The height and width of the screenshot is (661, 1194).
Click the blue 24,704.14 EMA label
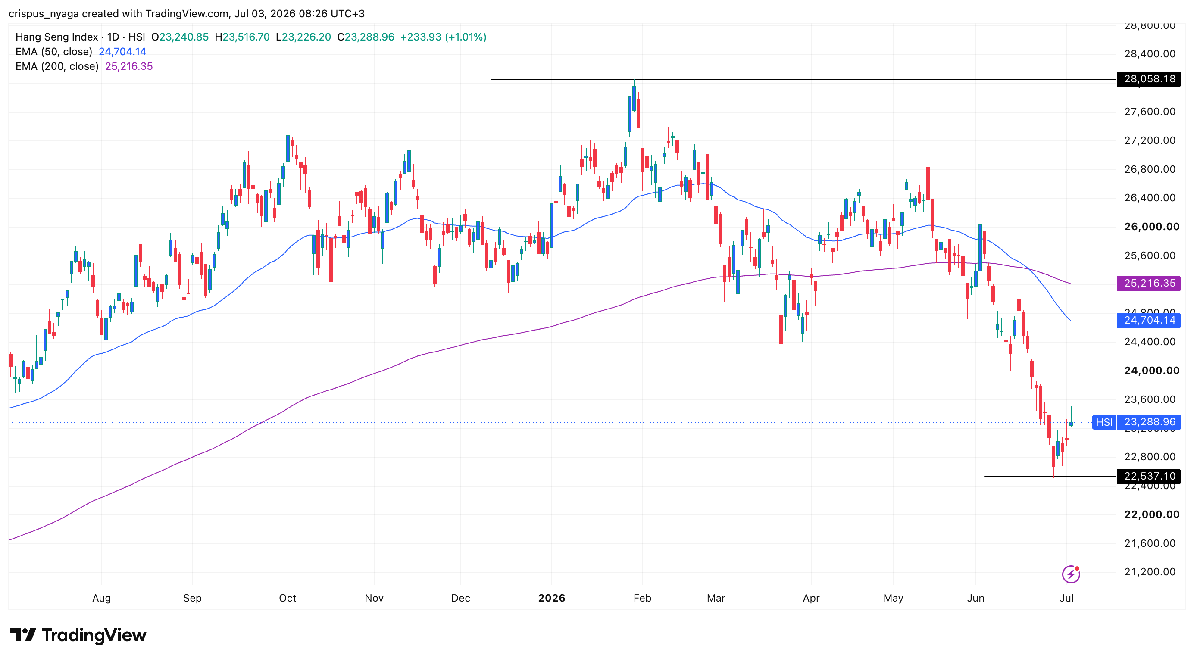click(x=1149, y=320)
